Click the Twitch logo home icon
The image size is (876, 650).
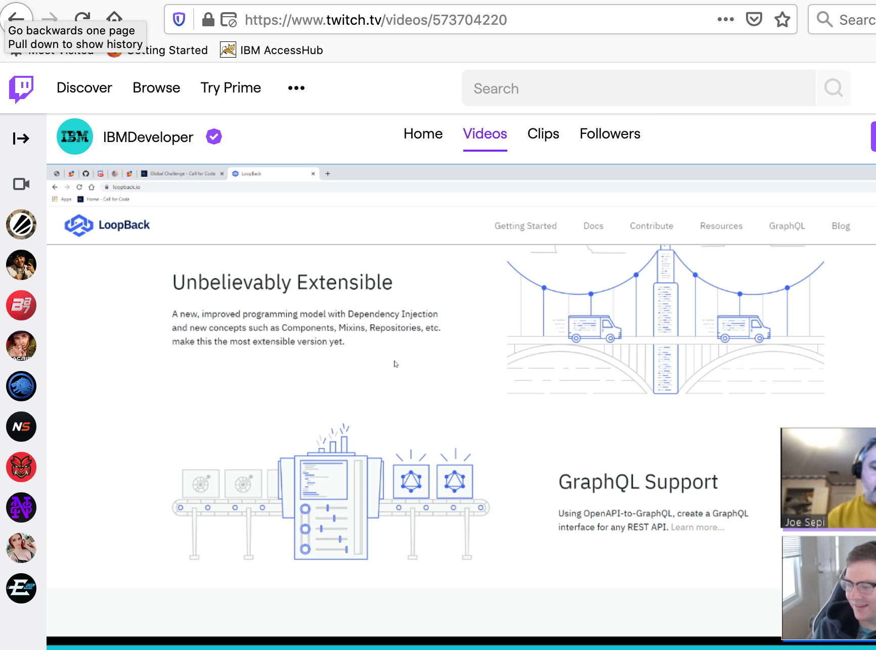pos(21,88)
